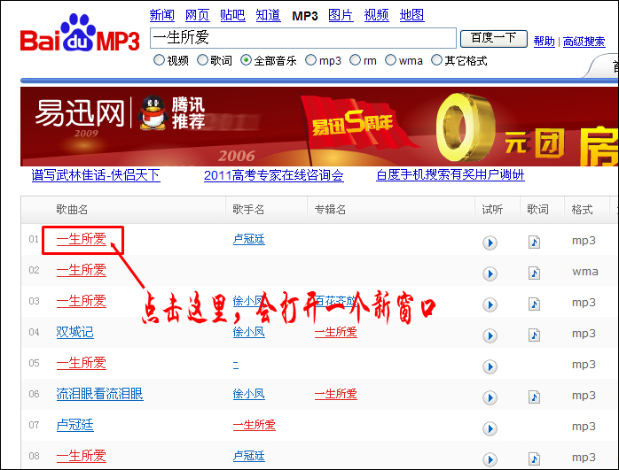The width and height of the screenshot is (619, 470).
Task: Click the 格式 column header
Action: point(583,210)
